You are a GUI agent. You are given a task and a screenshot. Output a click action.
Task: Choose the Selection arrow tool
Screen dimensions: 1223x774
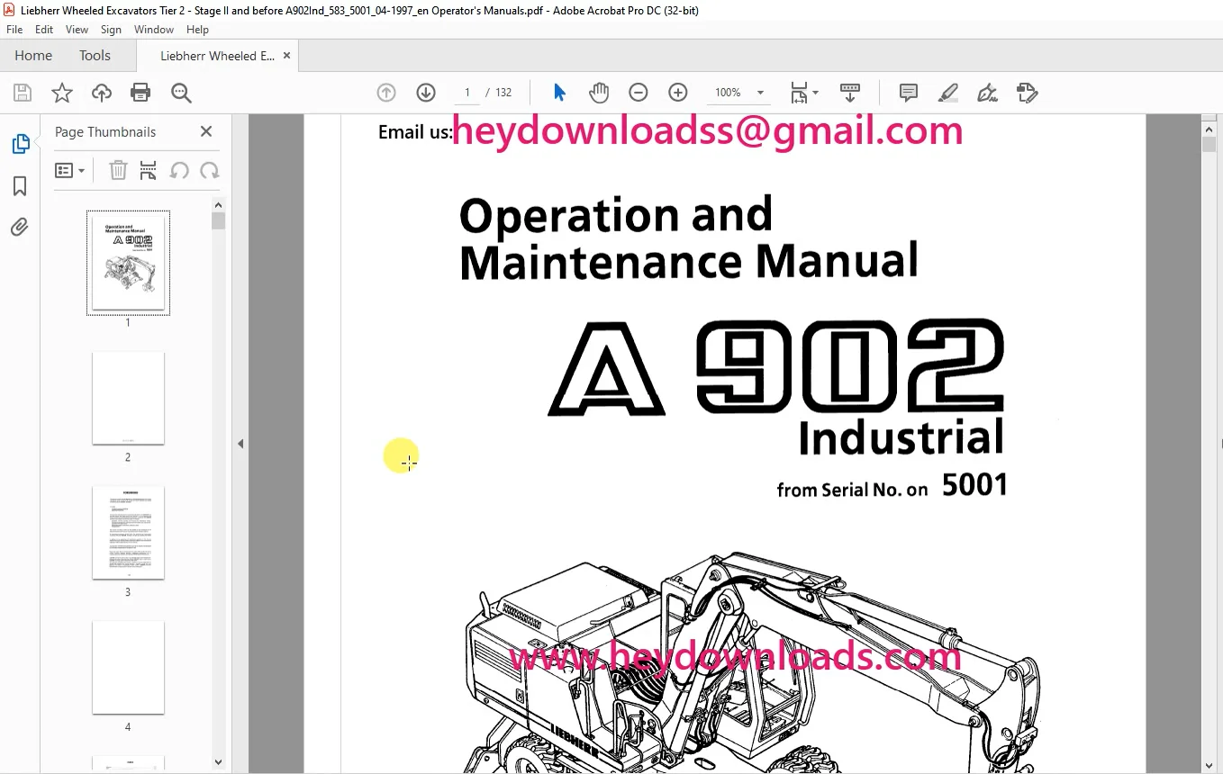559,93
